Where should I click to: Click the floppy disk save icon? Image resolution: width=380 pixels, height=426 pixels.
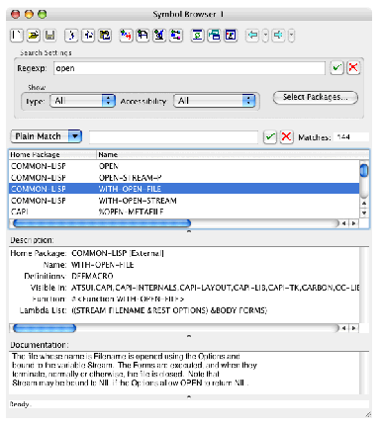coord(49,36)
